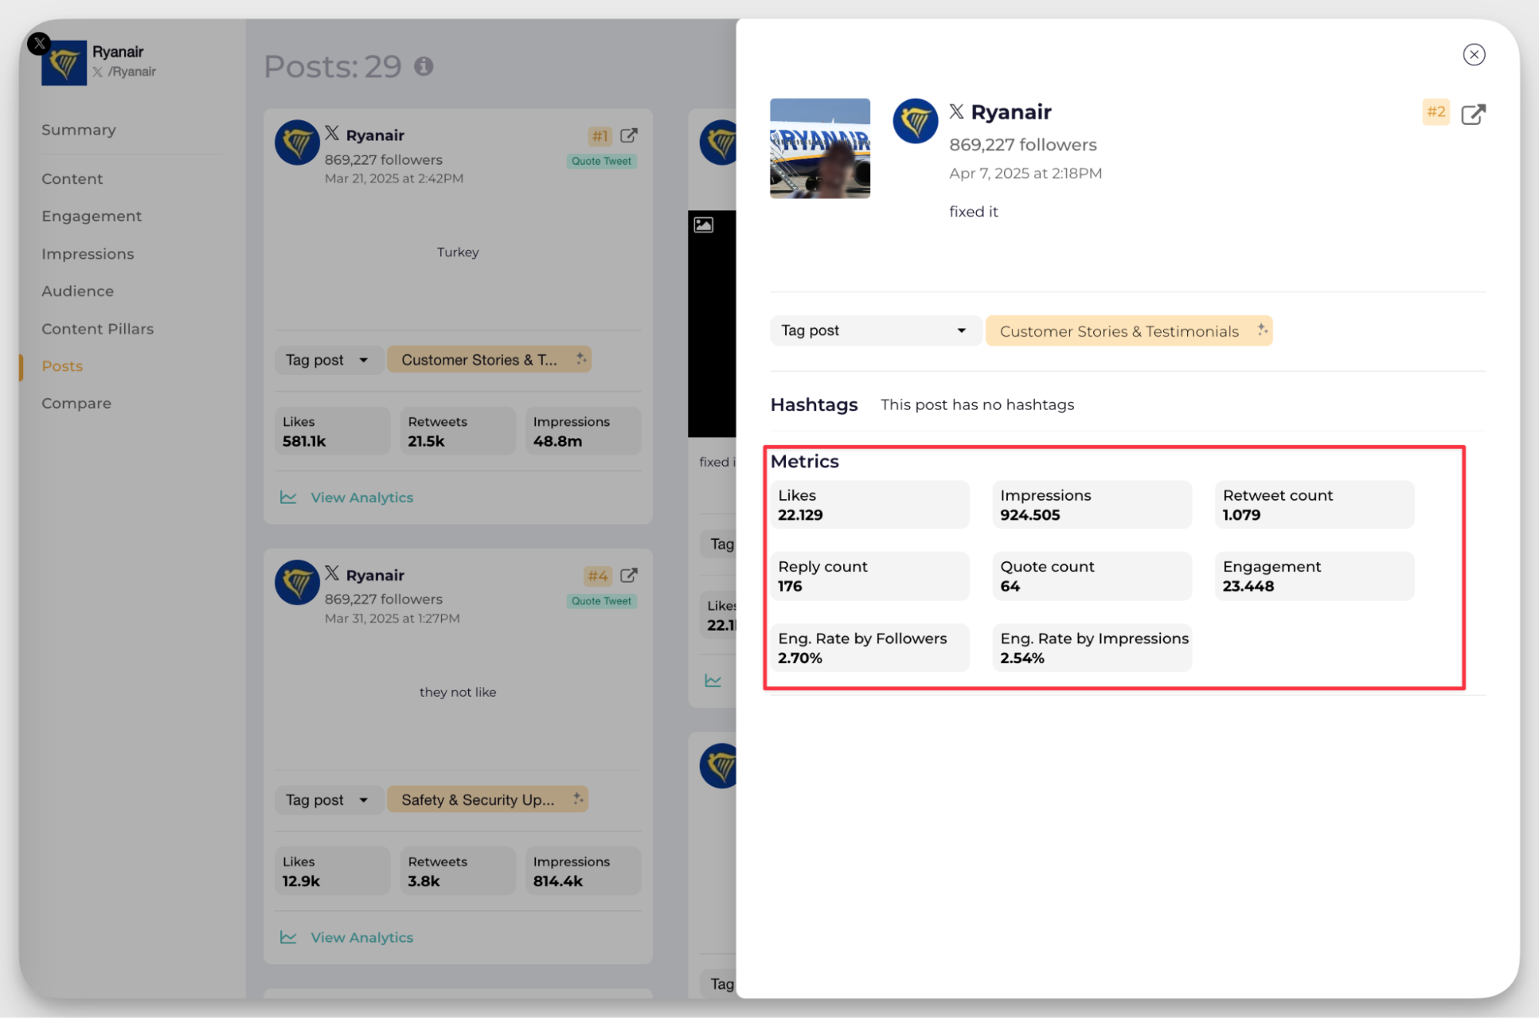
Task: Click Safety & Security Up... tag
Action: point(487,799)
